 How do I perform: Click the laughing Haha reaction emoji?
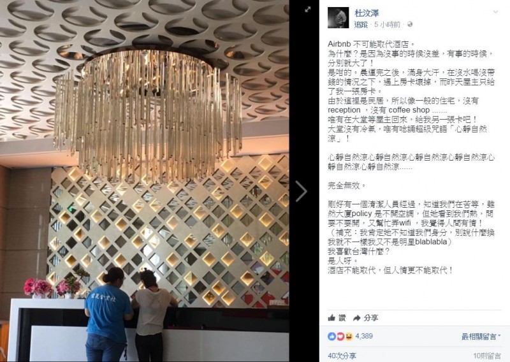349,337
